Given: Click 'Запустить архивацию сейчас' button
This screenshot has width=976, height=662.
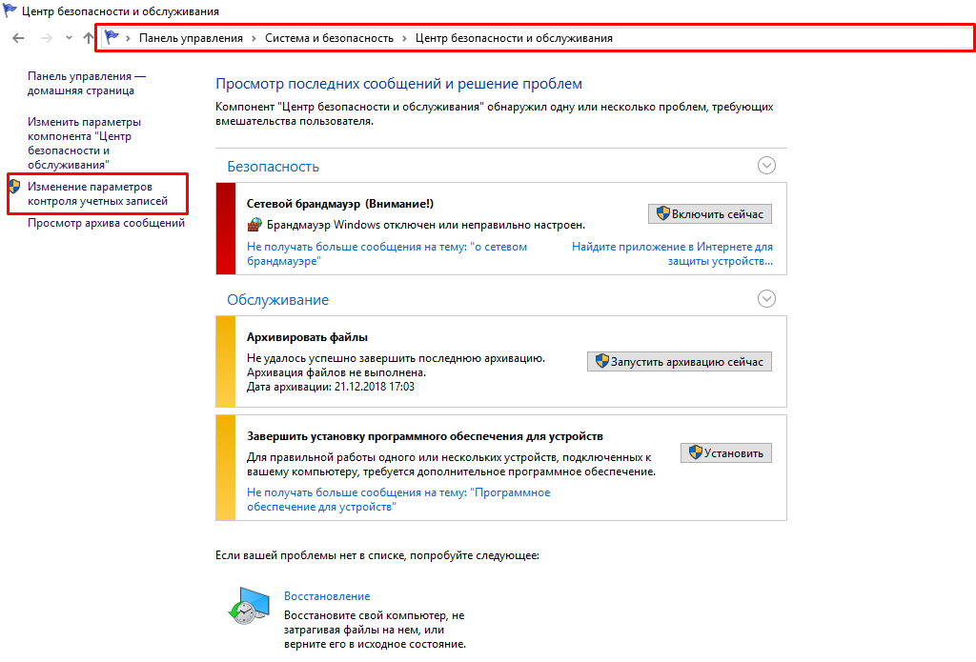Looking at the screenshot, I should coord(679,362).
